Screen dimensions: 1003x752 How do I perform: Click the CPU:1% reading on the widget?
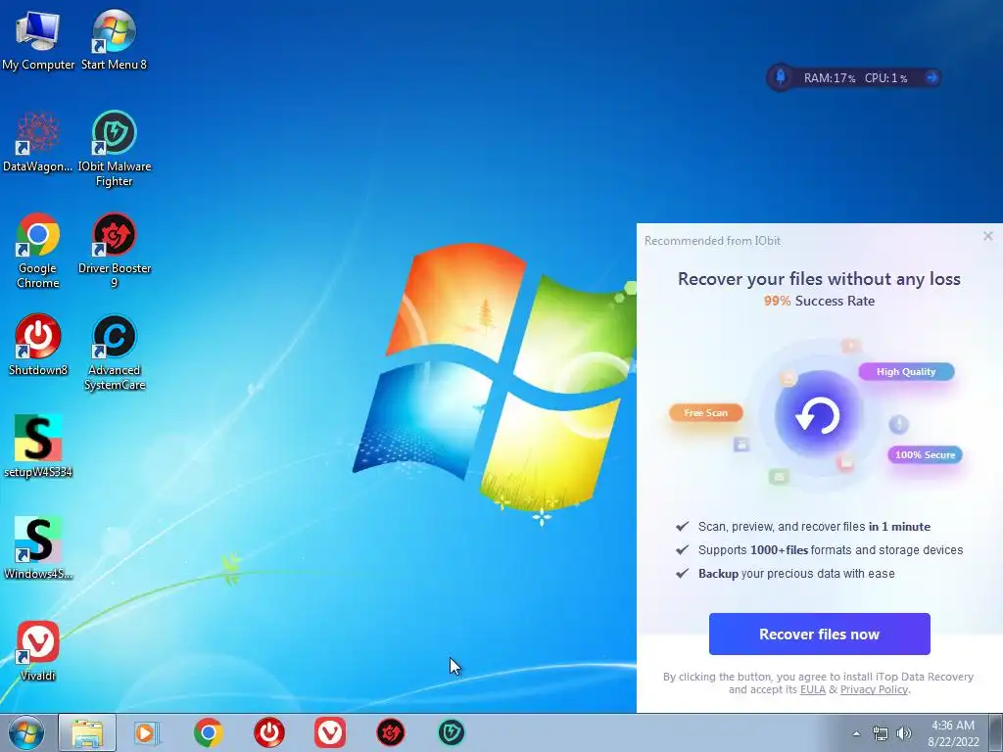click(x=885, y=78)
